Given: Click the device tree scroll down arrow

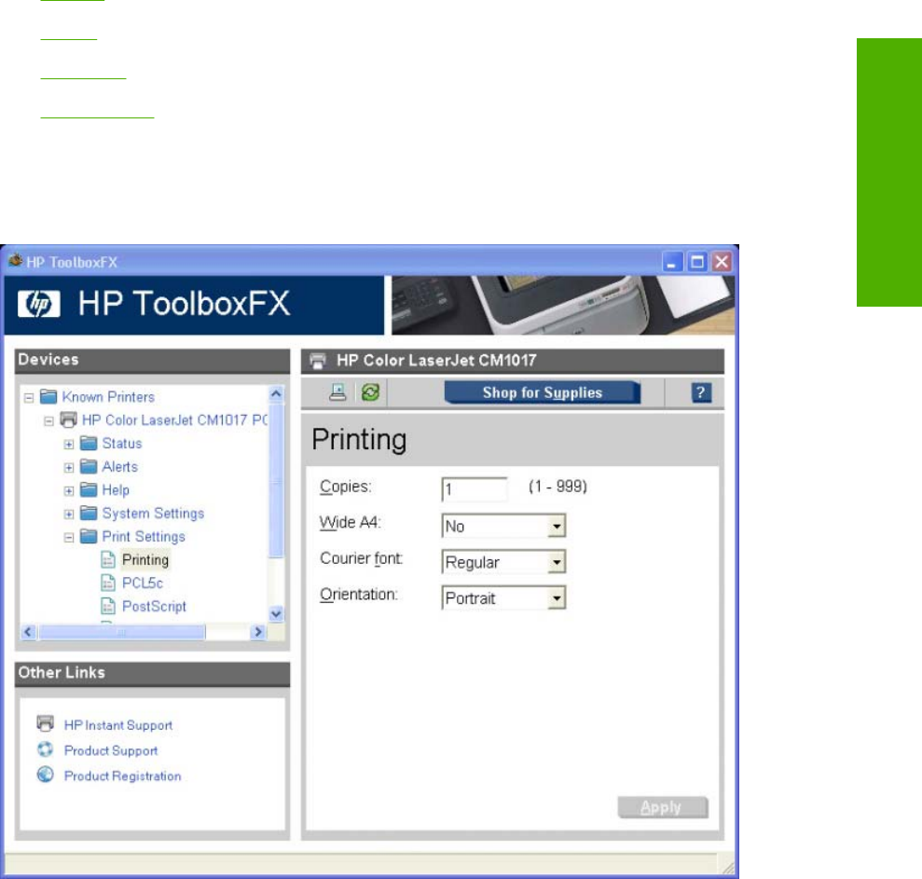Looking at the screenshot, I should (276, 614).
